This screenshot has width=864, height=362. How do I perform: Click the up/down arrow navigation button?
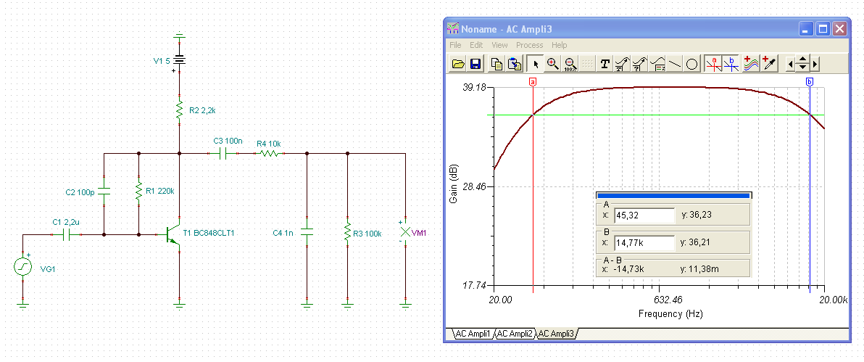(803, 65)
